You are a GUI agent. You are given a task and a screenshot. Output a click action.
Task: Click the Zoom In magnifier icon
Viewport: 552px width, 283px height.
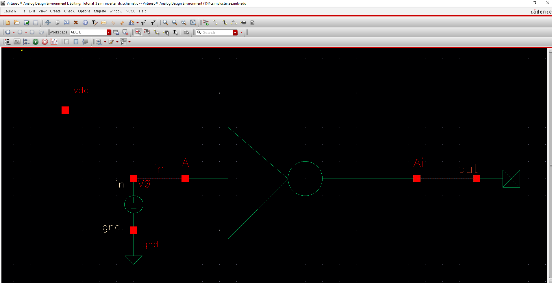coord(165,23)
